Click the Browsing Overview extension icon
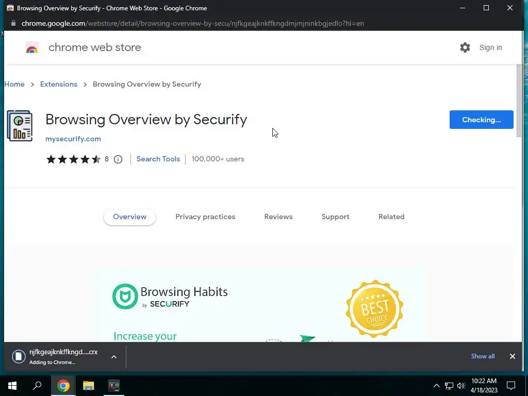This screenshot has width=528, height=396. (20, 126)
